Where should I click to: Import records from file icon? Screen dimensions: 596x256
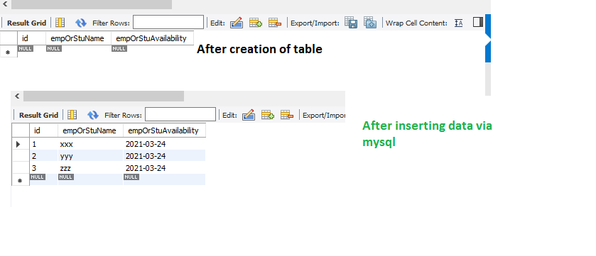[370, 23]
